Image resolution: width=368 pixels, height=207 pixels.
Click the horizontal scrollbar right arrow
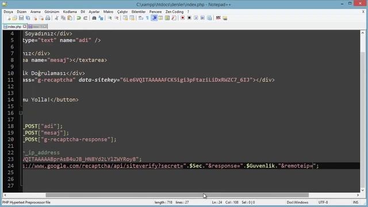tap(358, 195)
